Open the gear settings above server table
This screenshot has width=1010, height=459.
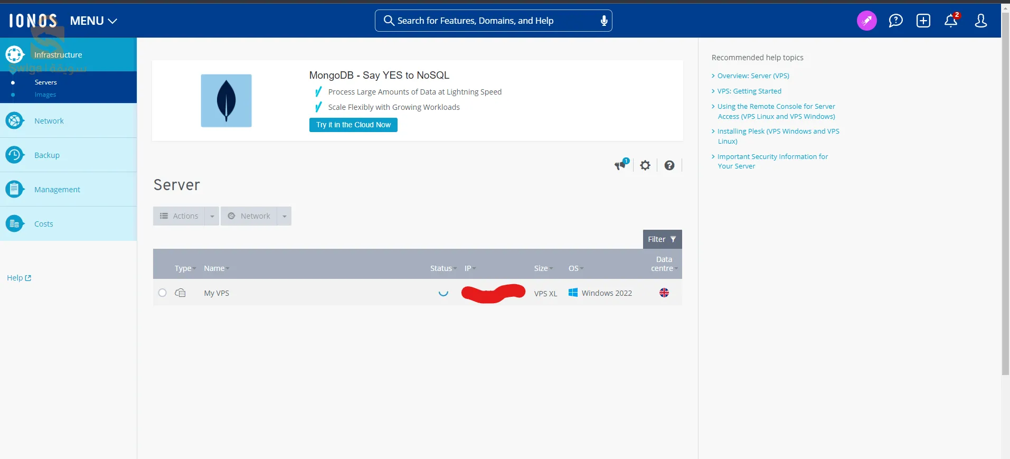pos(645,165)
